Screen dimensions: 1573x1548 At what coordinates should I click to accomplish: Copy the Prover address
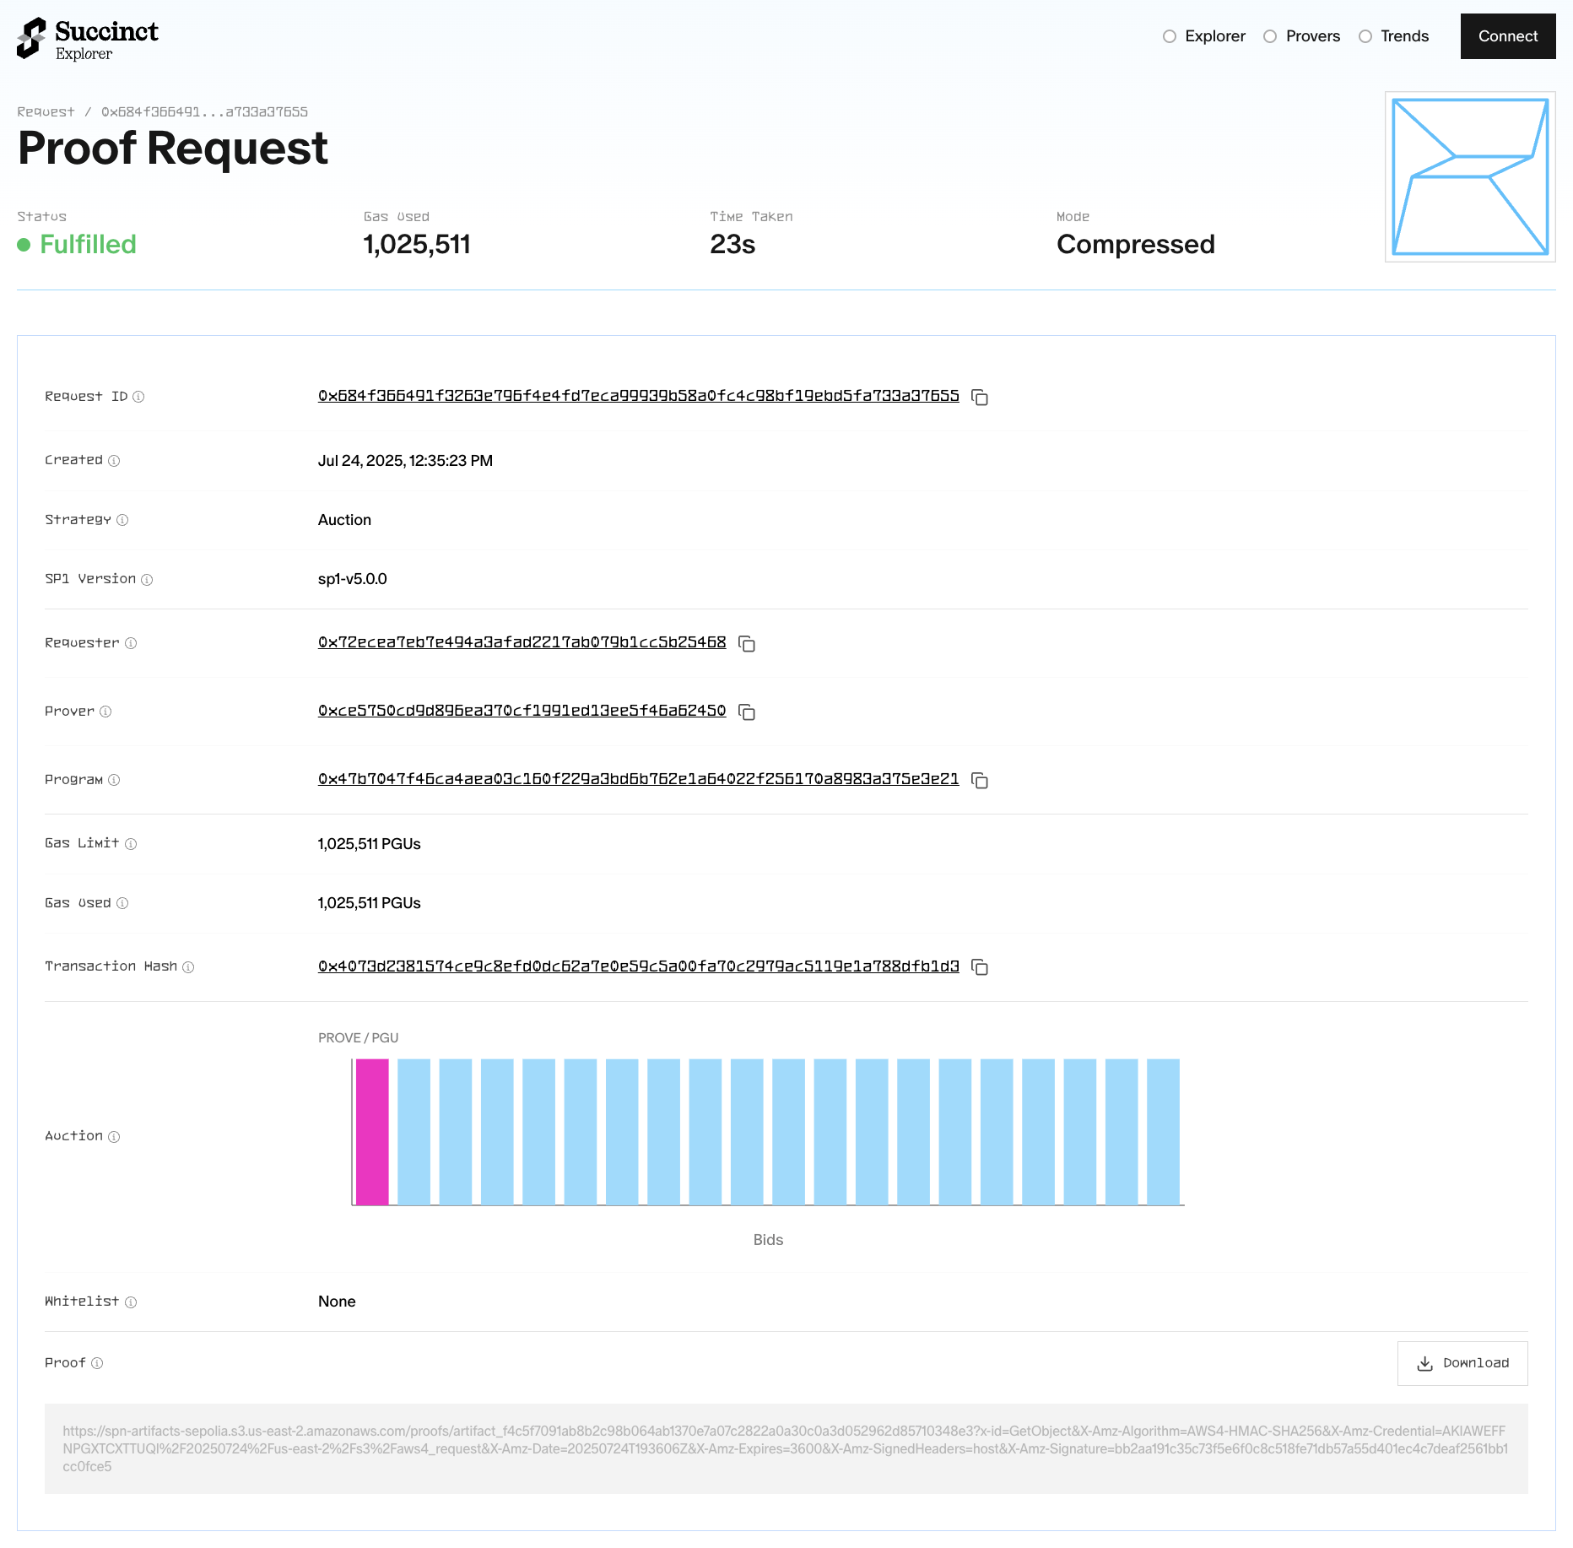[747, 712]
